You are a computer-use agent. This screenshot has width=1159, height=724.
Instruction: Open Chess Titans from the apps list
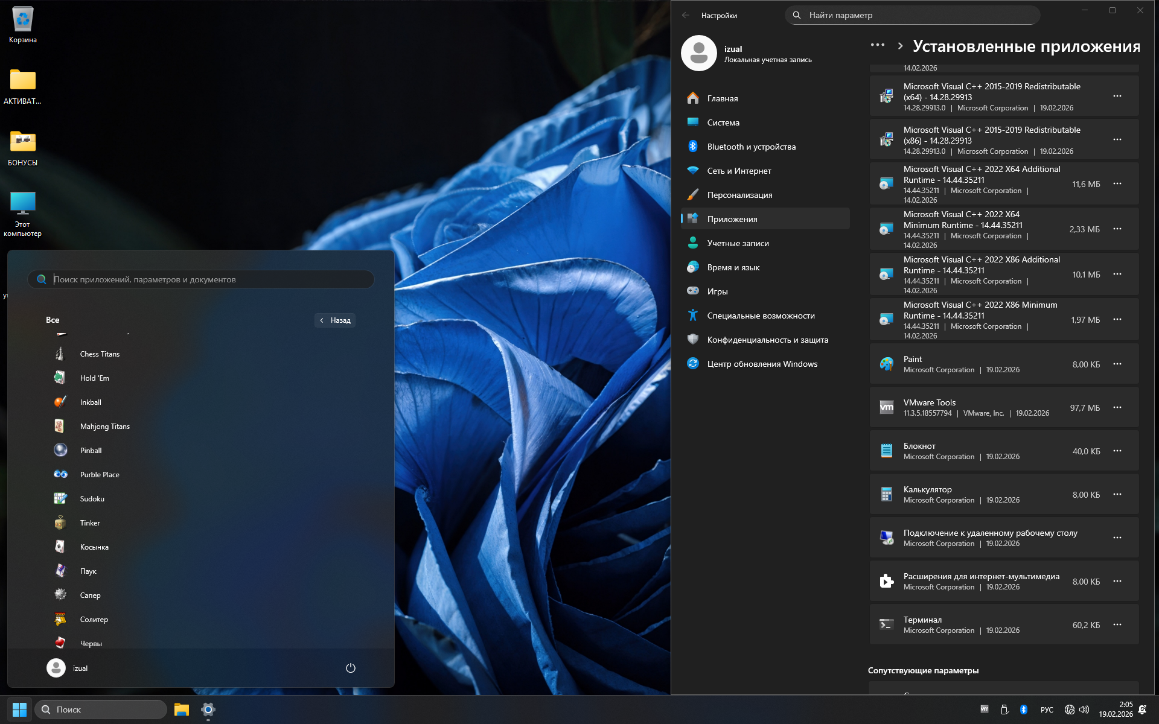(100, 354)
